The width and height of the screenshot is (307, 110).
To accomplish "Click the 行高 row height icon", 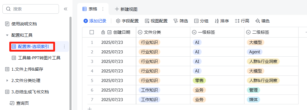I will 237,21.
